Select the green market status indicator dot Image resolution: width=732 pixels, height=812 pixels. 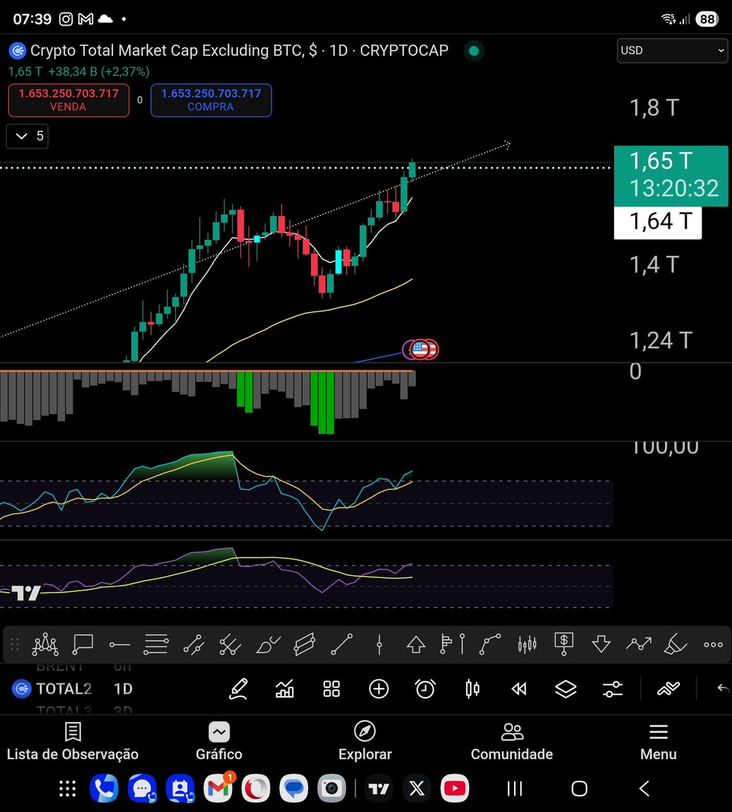(473, 50)
